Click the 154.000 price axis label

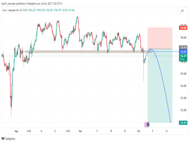point(183,86)
